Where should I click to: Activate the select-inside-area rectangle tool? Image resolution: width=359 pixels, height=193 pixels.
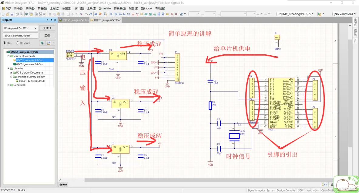click(x=68, y=14)
